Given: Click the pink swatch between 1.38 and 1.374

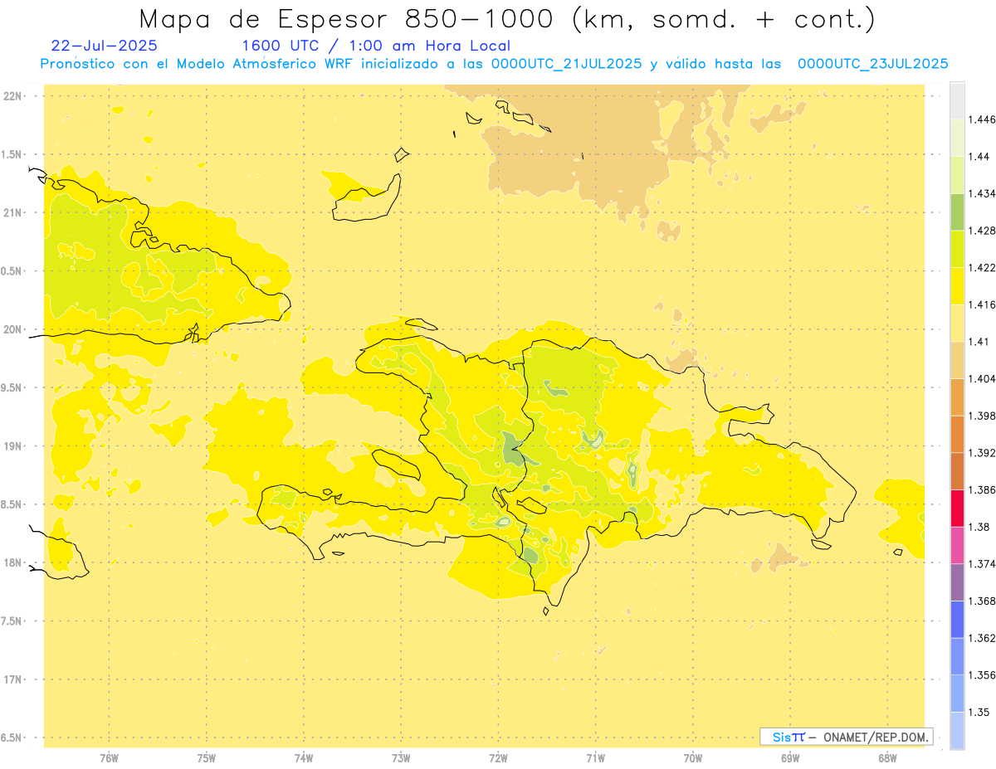Looking at the screenshot, I should tap(957, 545).
